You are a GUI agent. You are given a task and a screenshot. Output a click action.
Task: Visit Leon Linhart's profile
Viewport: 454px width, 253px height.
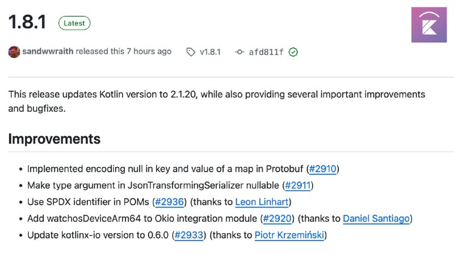tap(262, 202)
